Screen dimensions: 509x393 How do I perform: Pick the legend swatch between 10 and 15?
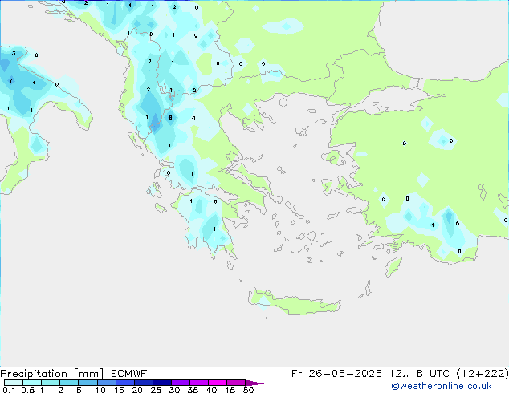tap(107, 383)
